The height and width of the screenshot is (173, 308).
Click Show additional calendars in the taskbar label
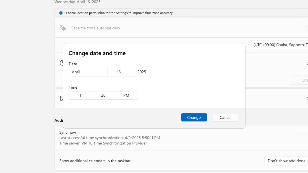(95, 161)
